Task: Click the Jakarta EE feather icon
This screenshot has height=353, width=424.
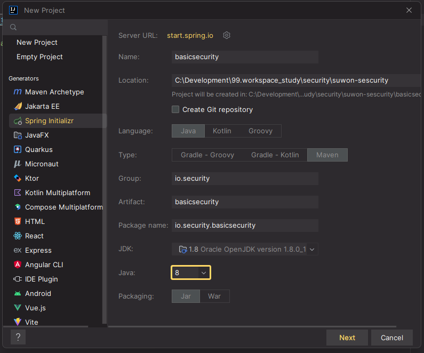Action: pyautogui.click(x=18, y=106)
